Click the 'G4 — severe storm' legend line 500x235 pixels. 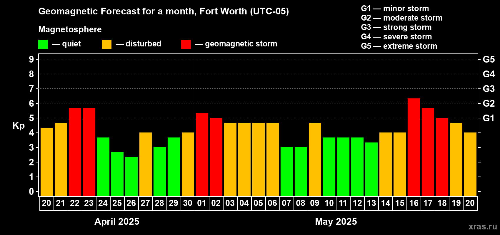(x=396, y=37)
